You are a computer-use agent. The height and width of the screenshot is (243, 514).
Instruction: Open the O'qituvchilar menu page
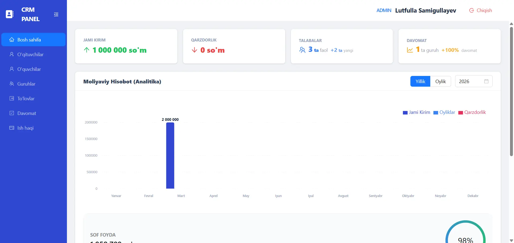pos(30,55)
